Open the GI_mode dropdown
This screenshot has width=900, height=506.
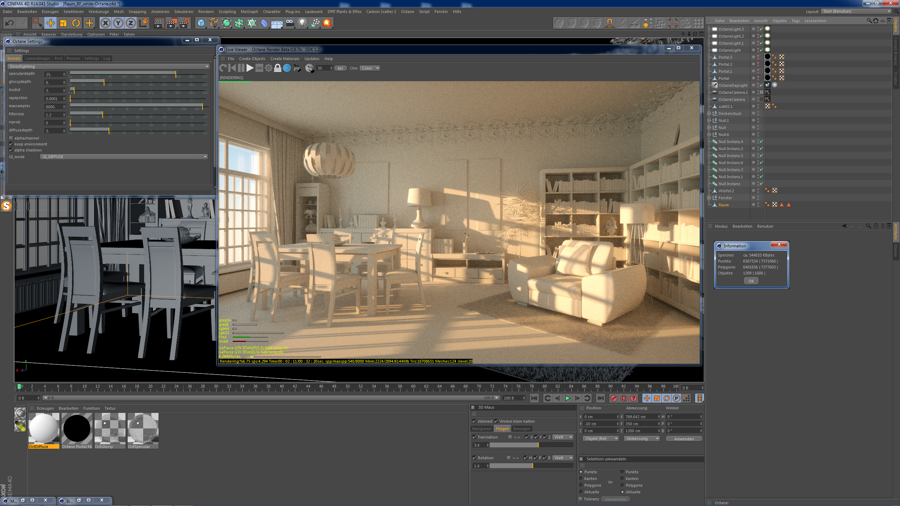pos(124,157)
